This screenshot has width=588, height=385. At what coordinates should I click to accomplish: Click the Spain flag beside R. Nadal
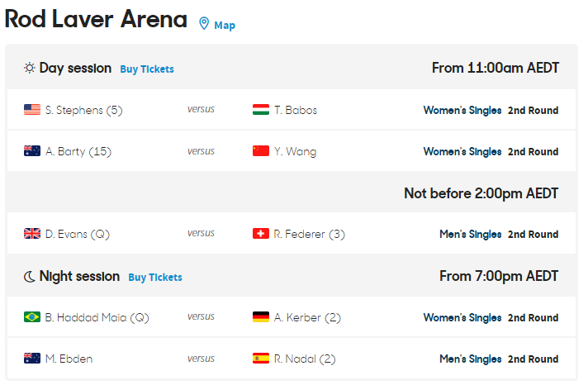pos(261,359)
